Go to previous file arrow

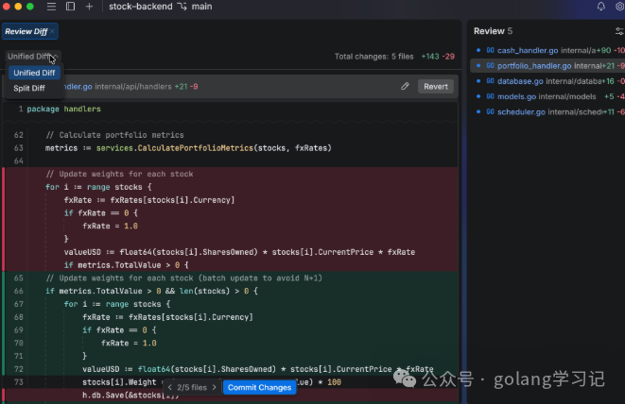pos(170,387)
